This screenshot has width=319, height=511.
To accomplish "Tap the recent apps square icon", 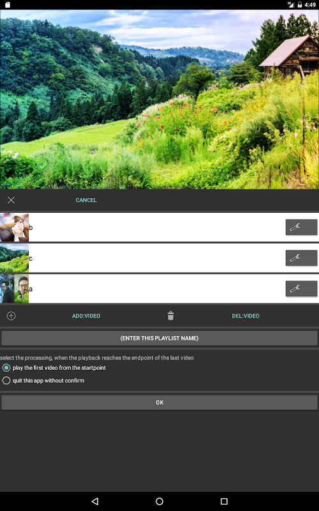I will [224, 501].
